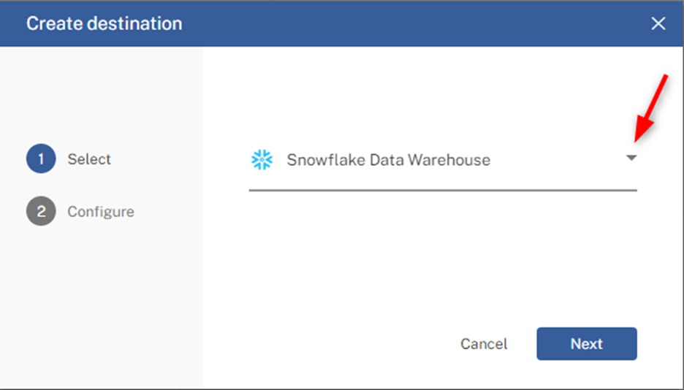Click the light blue snowflake symbol
Image resolution: width=684 pixels, height=390 pixels.
[x=262, y=160]
